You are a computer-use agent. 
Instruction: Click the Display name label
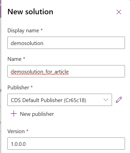point(23,31)
